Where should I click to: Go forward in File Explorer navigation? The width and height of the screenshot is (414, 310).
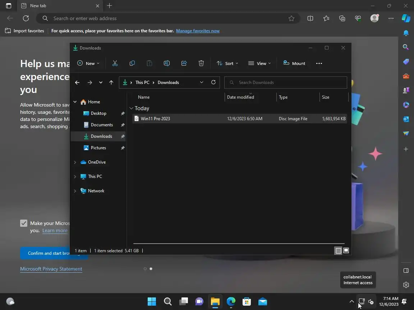coord(90,83)
